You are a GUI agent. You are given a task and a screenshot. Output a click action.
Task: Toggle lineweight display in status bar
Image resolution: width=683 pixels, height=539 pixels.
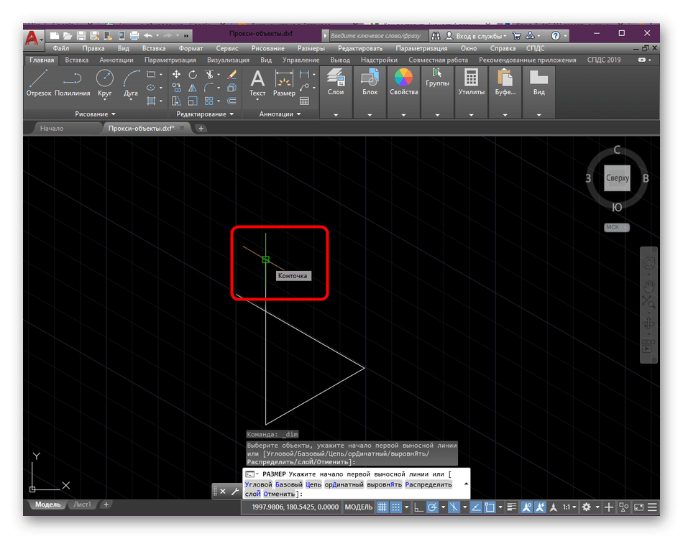512,507
